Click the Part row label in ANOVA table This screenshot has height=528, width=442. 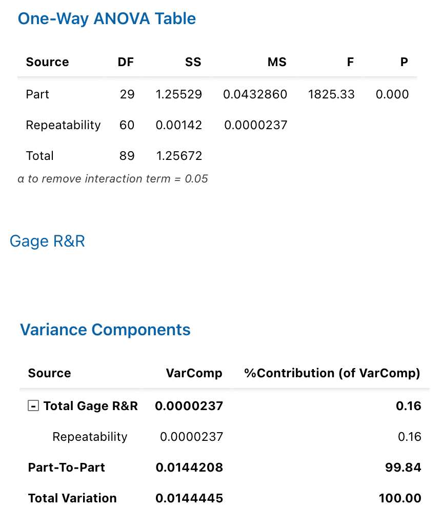37,94
